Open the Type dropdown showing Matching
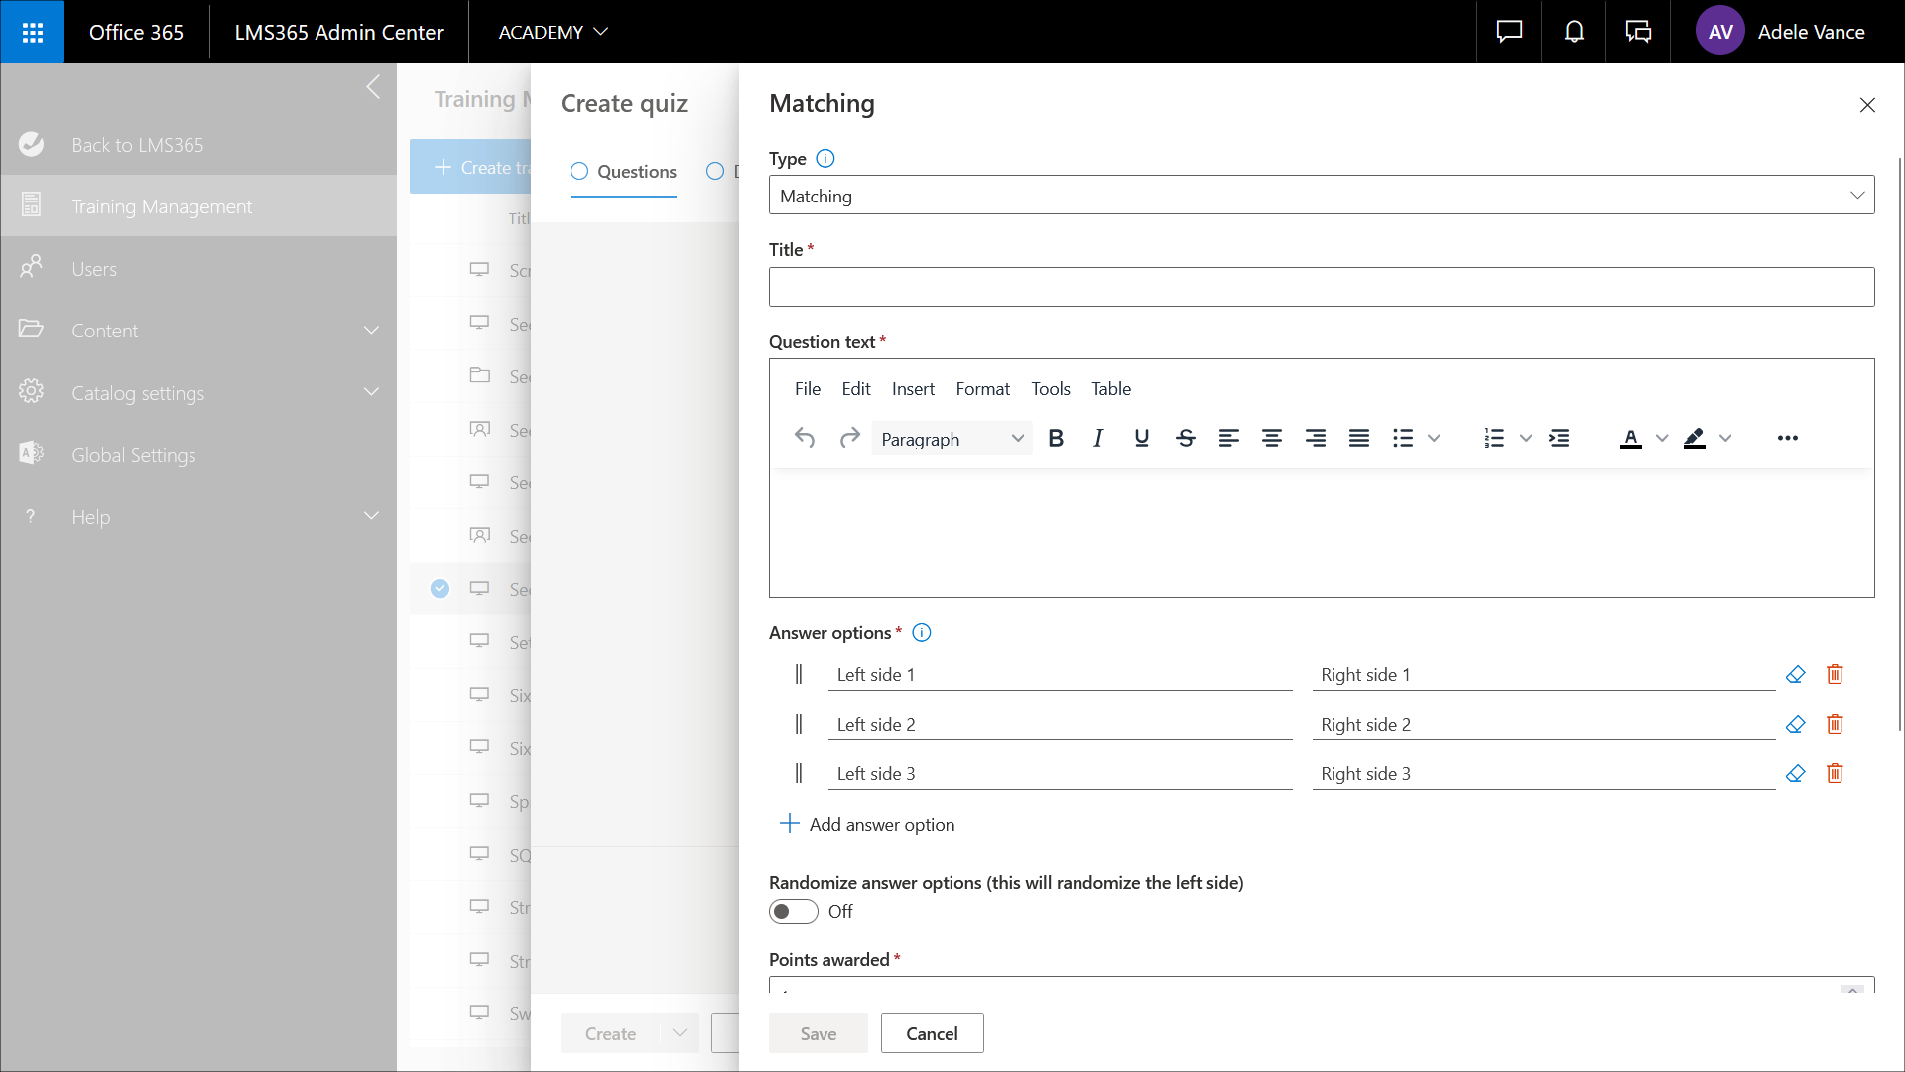Viewport: 1905px width, 1072px height. [1321, 196]
